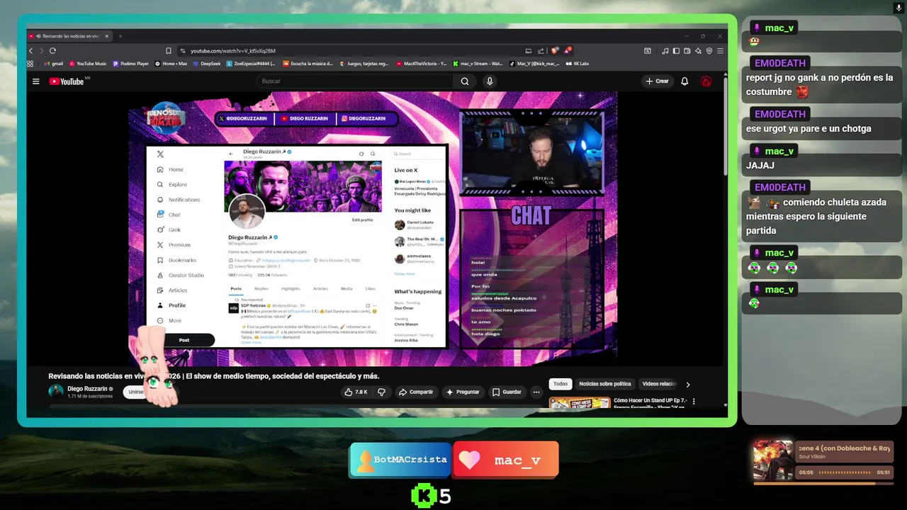This screenshot has height=510, width=907.
Task: Click the Unirse join button
Action: pyautogui.click(x=135, y=392)
